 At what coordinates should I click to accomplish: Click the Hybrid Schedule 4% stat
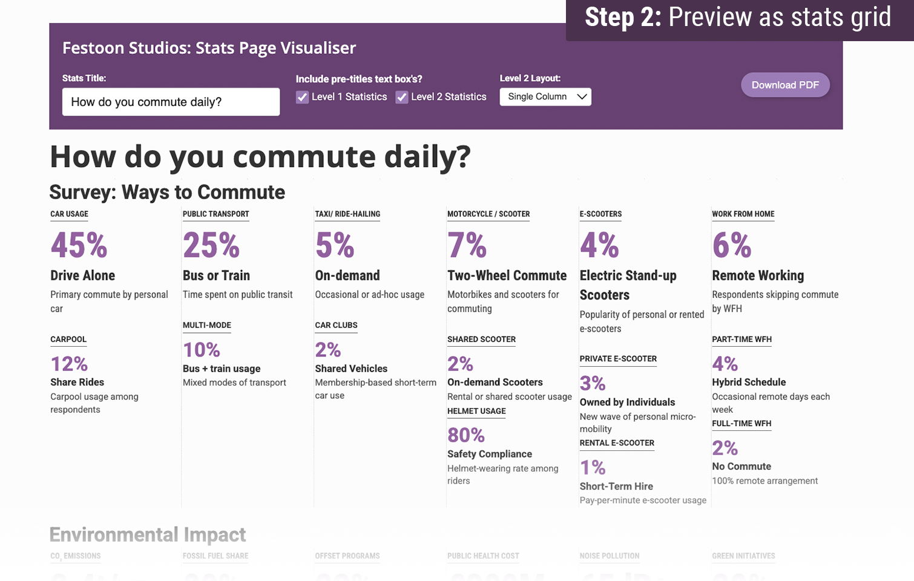click(x=725, y=364)
